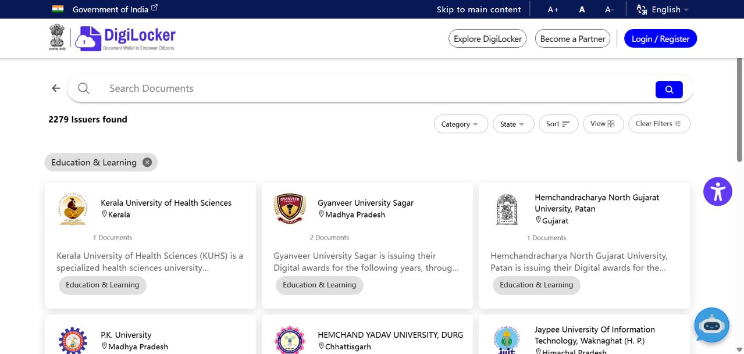Image resolution: width=744 pixels, height=354 pixels.
Task: Open HEMCHAND YADAV UNIVERSITY, DURG title
Action: click(390, 335)
